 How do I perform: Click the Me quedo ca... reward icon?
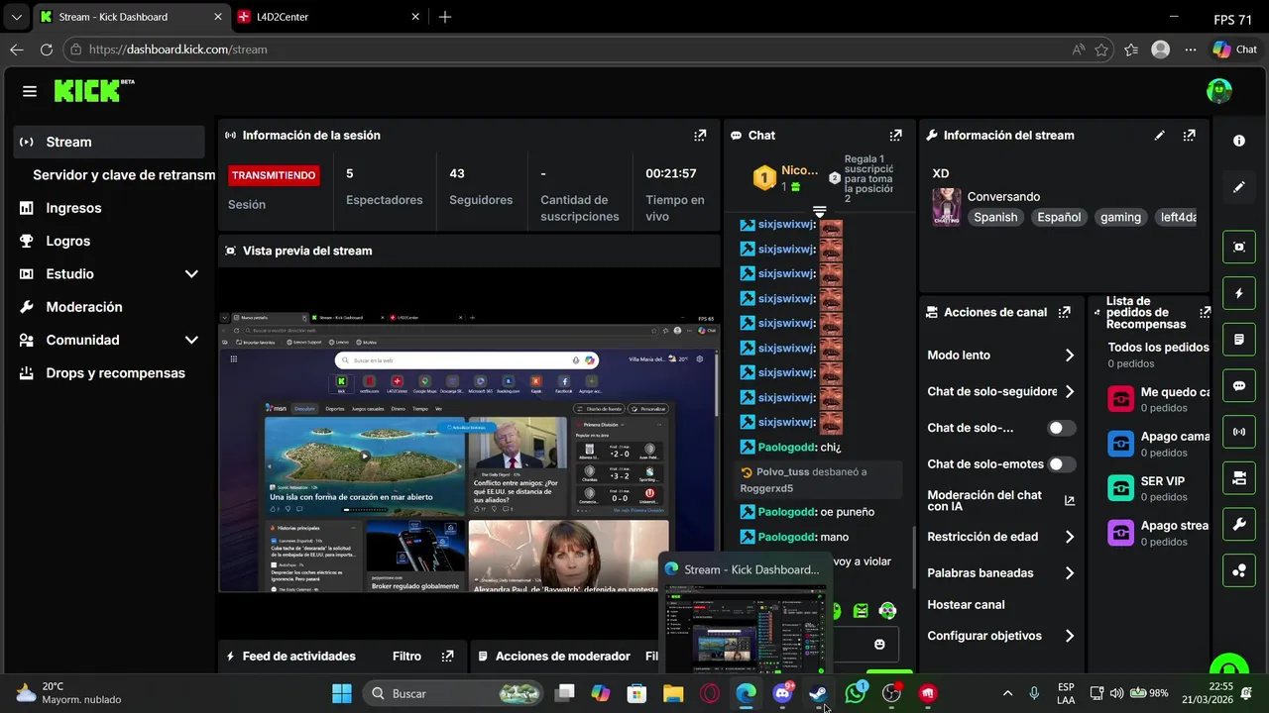coord(1120,399)
